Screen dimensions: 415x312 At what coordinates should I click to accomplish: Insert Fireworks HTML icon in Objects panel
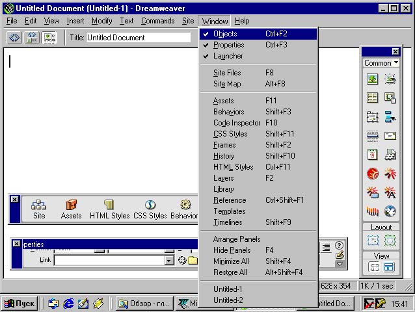pyautogui.click(x=372, y=174)
